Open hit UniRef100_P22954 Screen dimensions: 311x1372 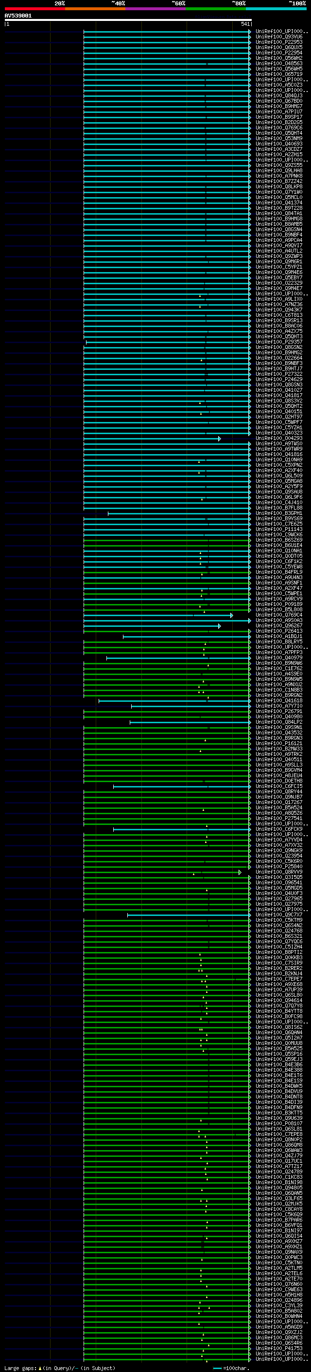pyautogui.click(x=279, y=53)
